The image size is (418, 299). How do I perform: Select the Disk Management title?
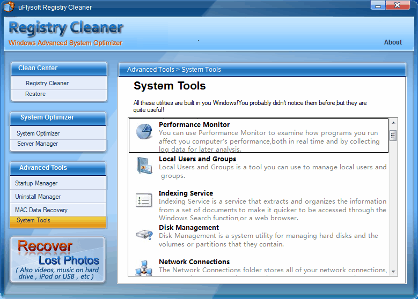[x=189, y=228]
